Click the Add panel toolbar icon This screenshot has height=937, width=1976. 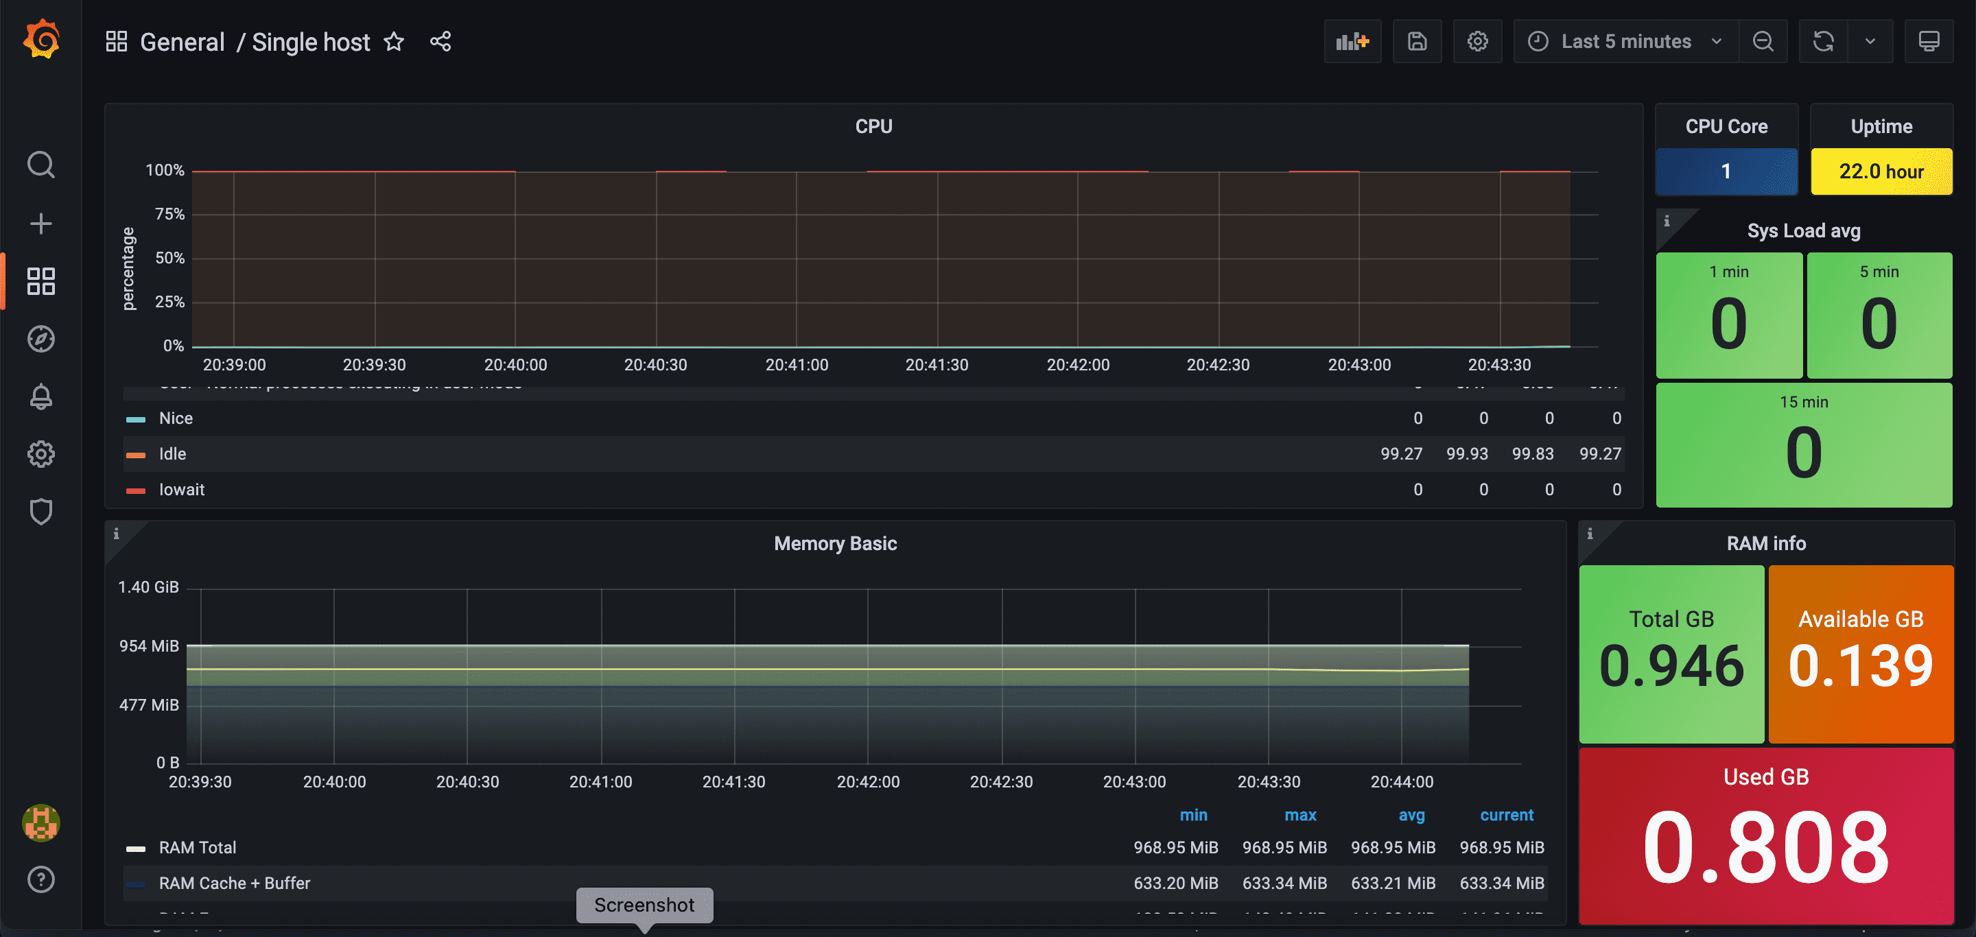pos(1352,41)
